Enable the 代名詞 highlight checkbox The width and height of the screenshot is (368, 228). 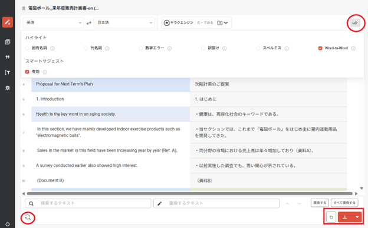pos(86,48)
